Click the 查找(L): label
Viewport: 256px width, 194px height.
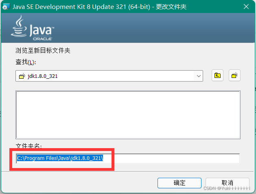coord(26,62)
